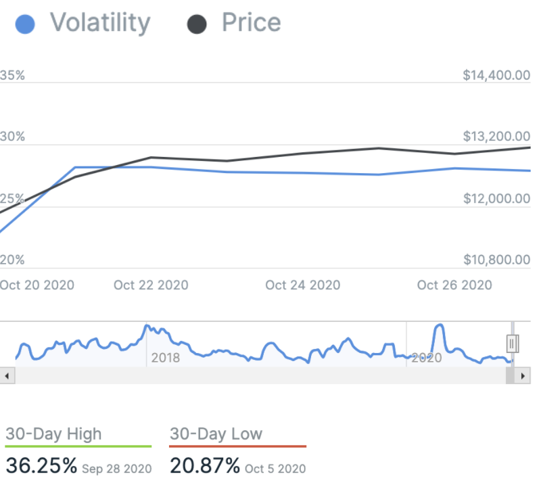Click the Oct 22 2020 axis label
This screenshot has width=541, height=491.
pos(151,285)
